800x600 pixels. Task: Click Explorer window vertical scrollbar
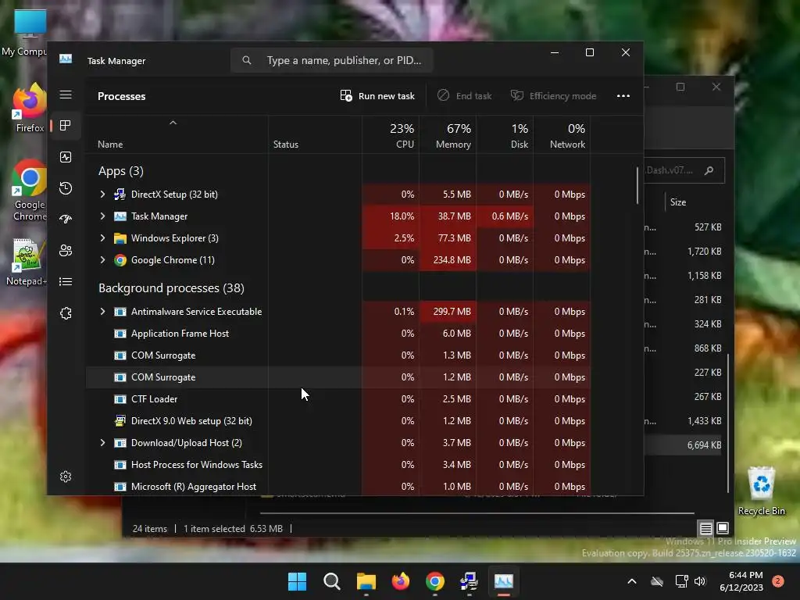tap(728, 423)
